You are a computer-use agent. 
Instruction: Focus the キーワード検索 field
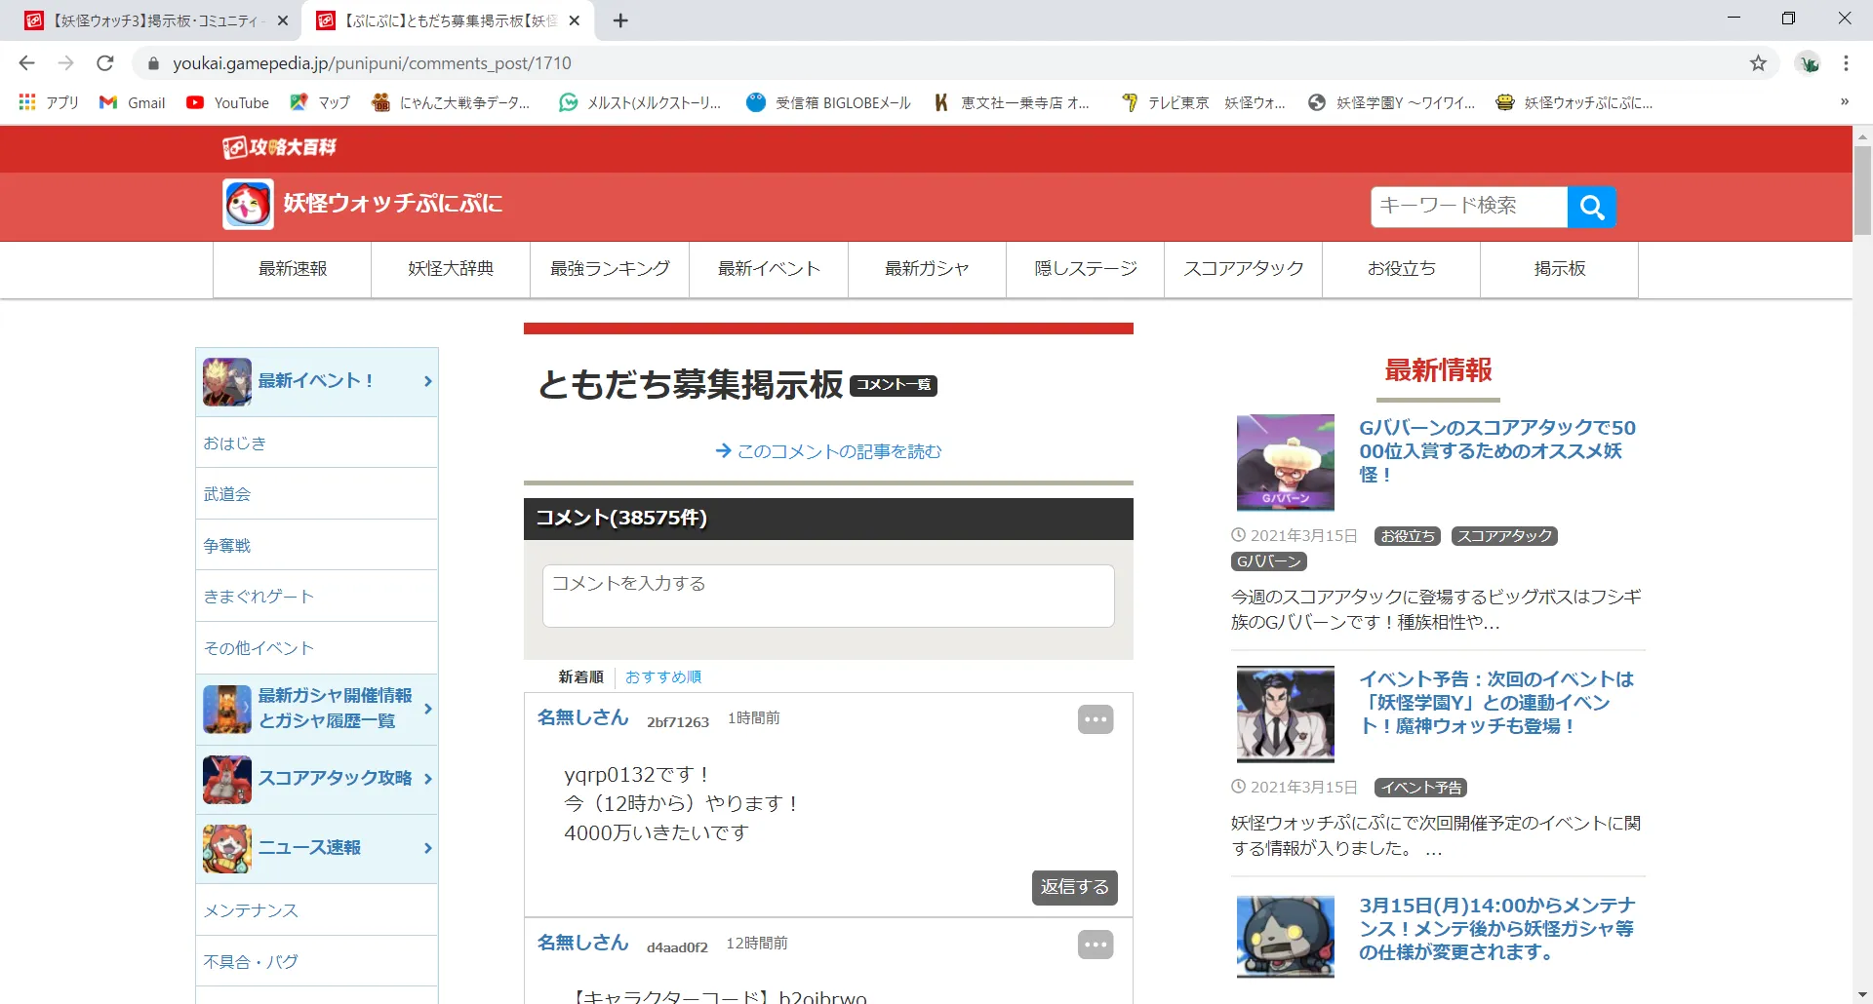click(x=1469, y=207)
